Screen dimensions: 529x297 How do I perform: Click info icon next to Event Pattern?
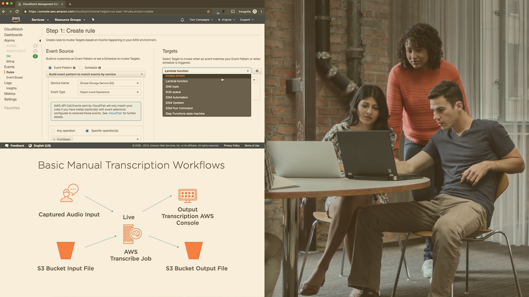[74, 68]
